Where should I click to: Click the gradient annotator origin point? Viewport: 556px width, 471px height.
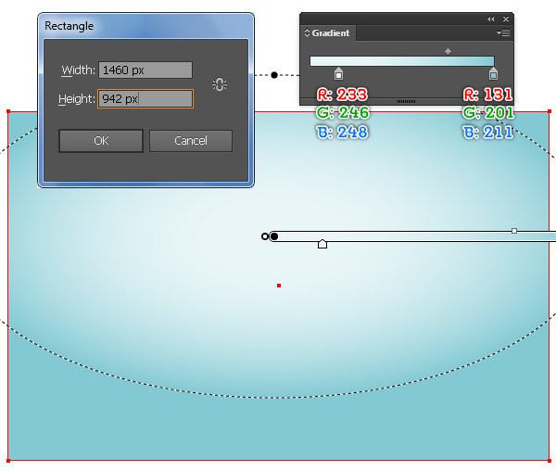274,236
